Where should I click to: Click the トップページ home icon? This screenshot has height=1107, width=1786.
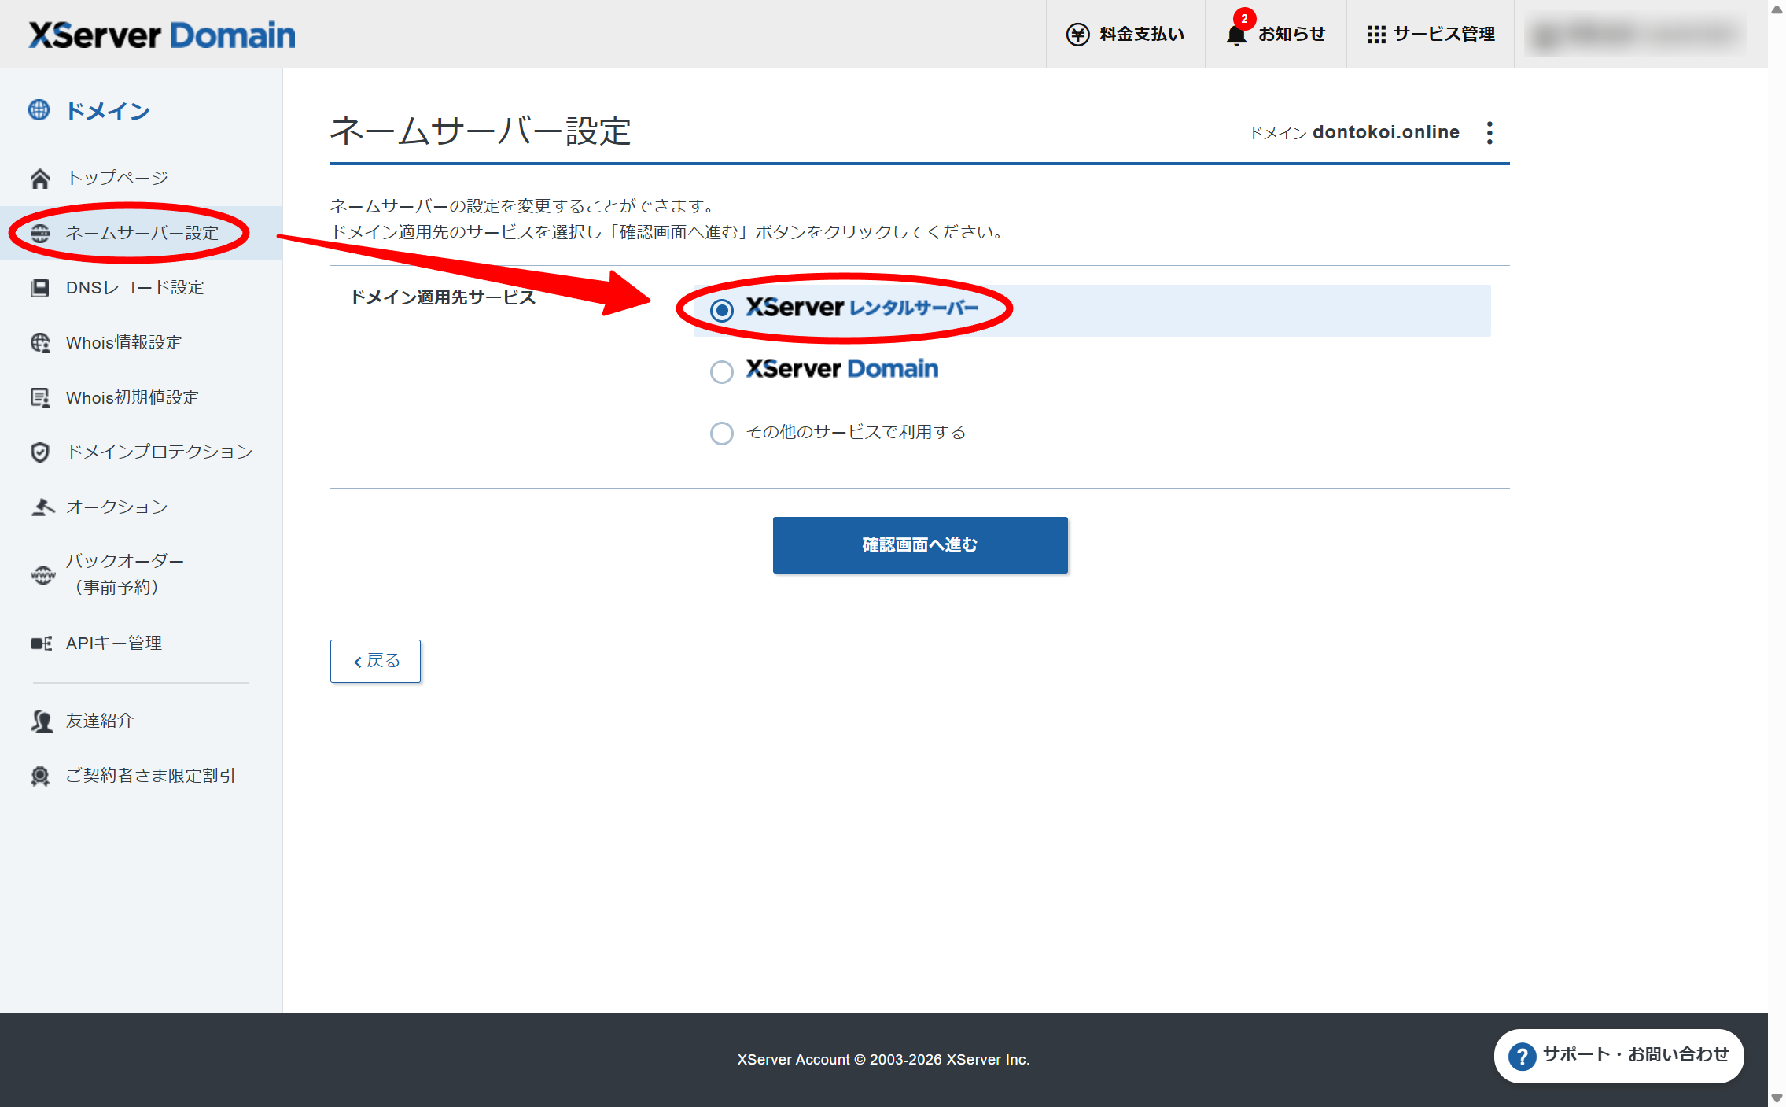click(40, 179)
